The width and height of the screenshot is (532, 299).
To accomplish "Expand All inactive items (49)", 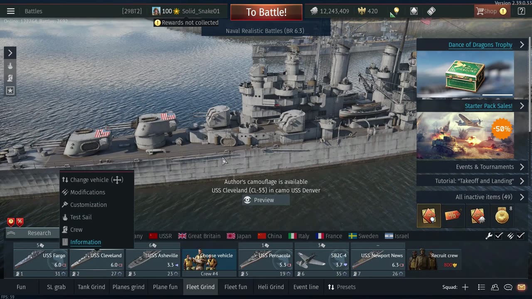I will coord(471,197).
